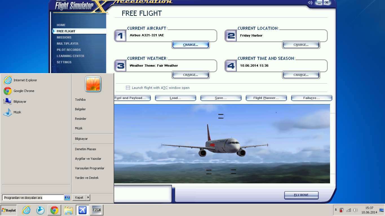385x216 pixels.
Task: Open LEARNING CENTER section
Action: click(70, 56)
